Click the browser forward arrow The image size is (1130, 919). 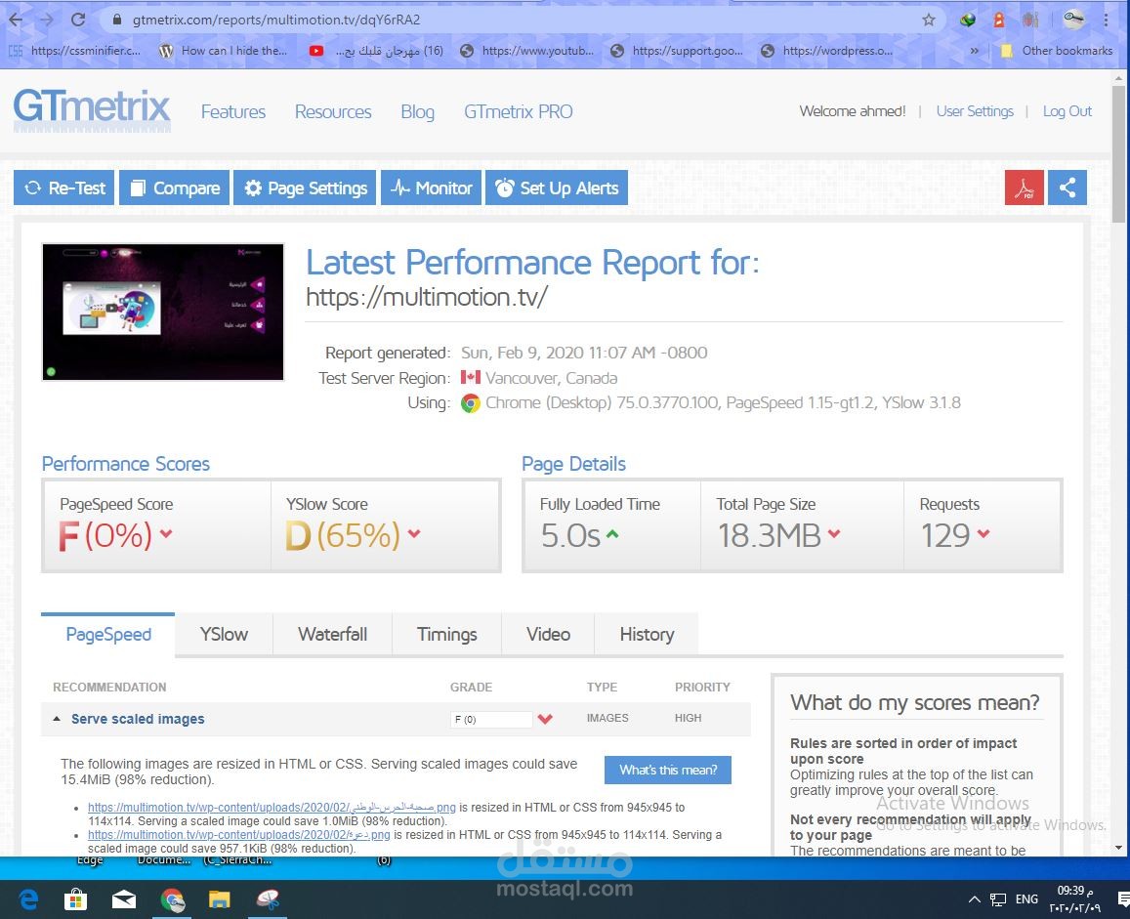[x=47, y=20]
